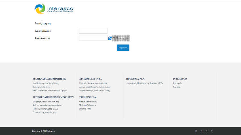
Task: Open Διαγωνισμός Πωλήσεων της Interasco ΑΕΓΑ
Action: 145,83
